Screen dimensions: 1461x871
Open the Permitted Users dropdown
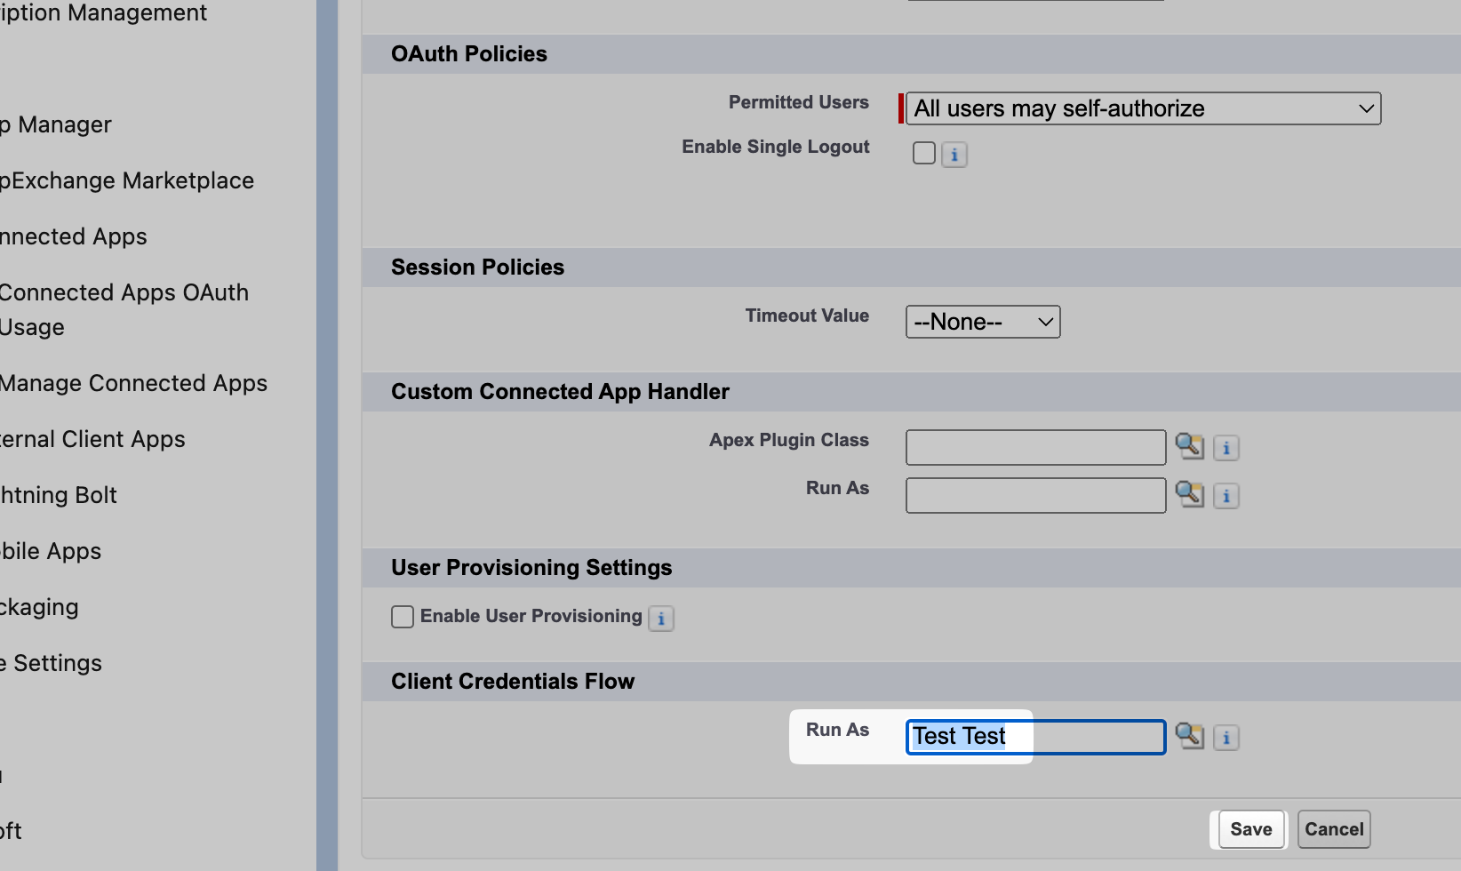click(1143, 108)
